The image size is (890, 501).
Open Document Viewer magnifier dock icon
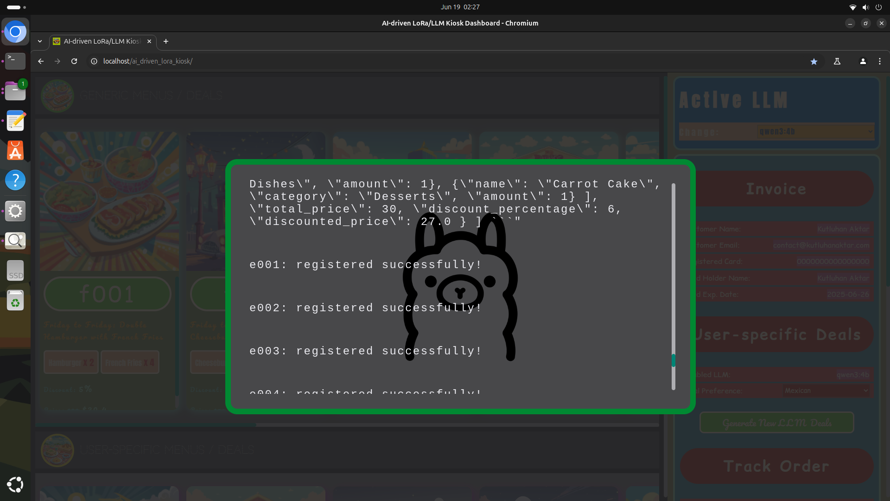click(x=15, y=240)
